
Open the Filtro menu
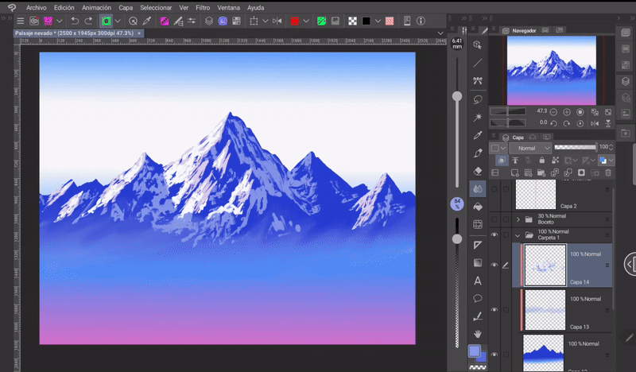203,7
